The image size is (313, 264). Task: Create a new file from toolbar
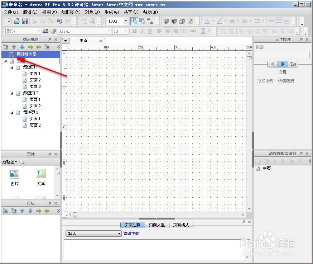9,21
